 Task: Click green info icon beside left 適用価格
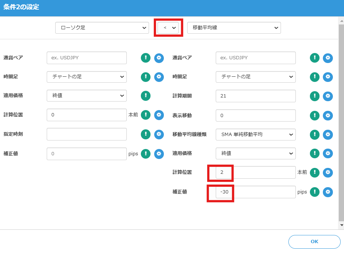coord(146,96)
